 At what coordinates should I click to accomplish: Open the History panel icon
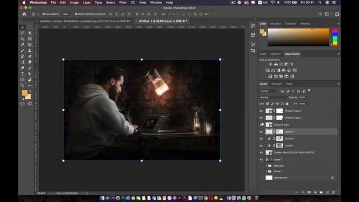tap(253, 26)
